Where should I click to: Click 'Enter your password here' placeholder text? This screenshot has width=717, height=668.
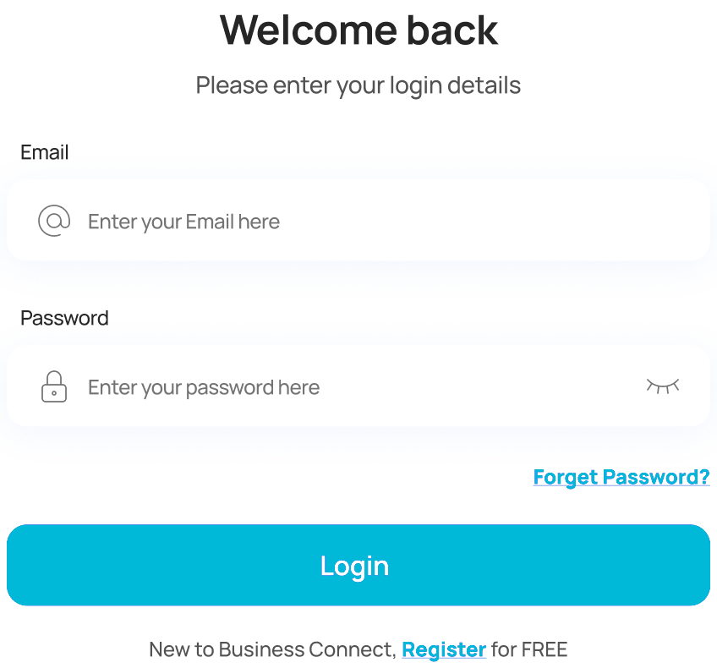point(204,388)
